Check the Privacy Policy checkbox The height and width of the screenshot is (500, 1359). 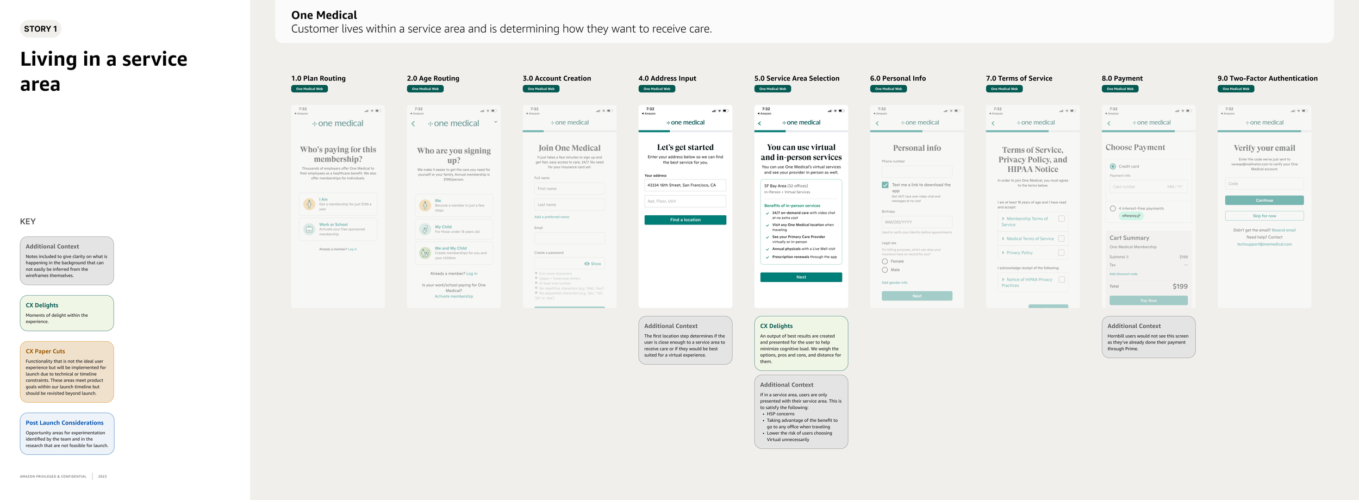tap(1061, 253)
